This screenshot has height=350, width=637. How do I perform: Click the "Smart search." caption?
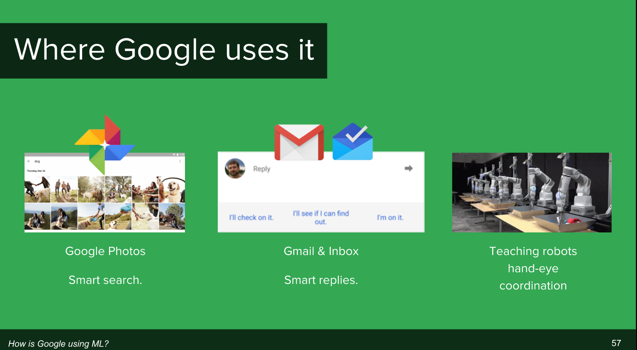click(x=105, y=280)
